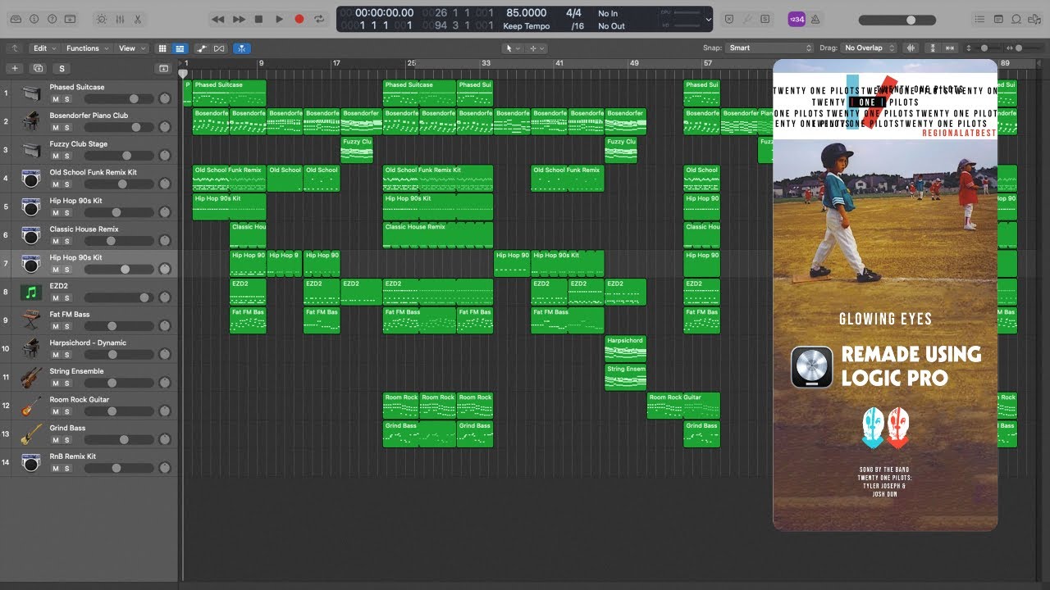
Task: Fast-forward the playhead
Action: point(239,19)
